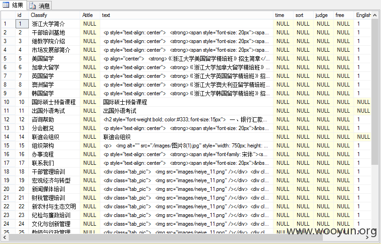
Task: Select the sort column header
Action: [303, 15]
